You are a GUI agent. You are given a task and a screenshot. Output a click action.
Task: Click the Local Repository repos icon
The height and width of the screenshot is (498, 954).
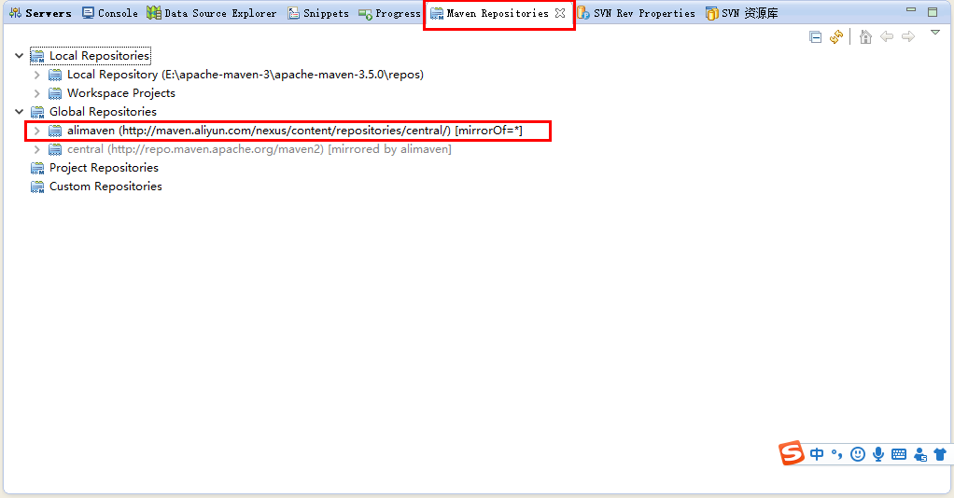tap(55, 76)
